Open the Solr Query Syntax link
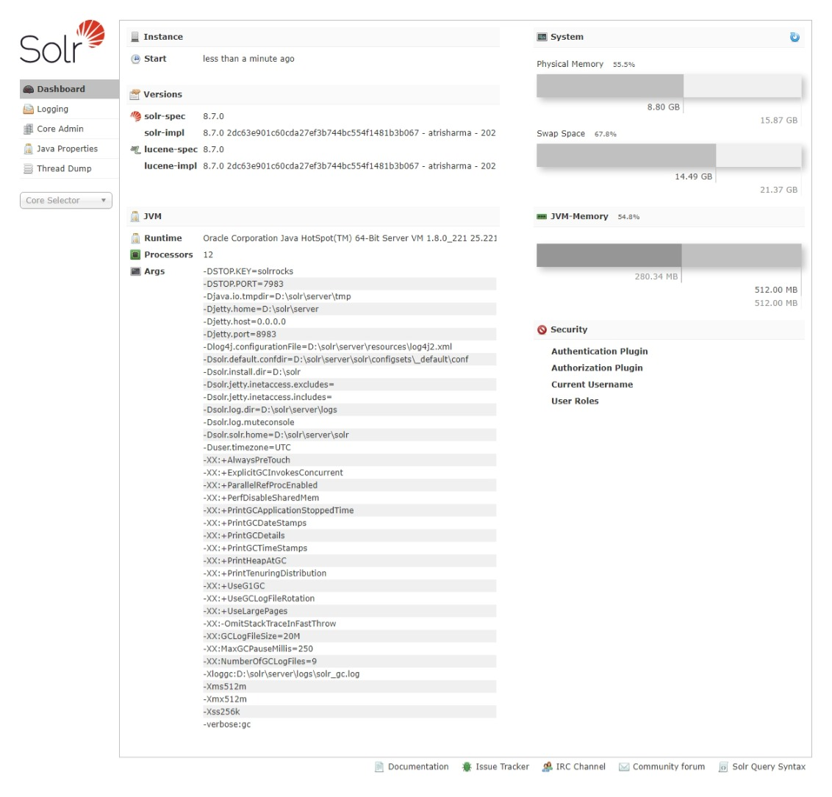The width and height of the screenshot is (832, 797). tap(769, 767)
